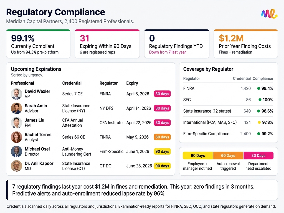284x213 pixels.
Task: Click the 60 days badge for Rachel Torres
Action: 162,137
